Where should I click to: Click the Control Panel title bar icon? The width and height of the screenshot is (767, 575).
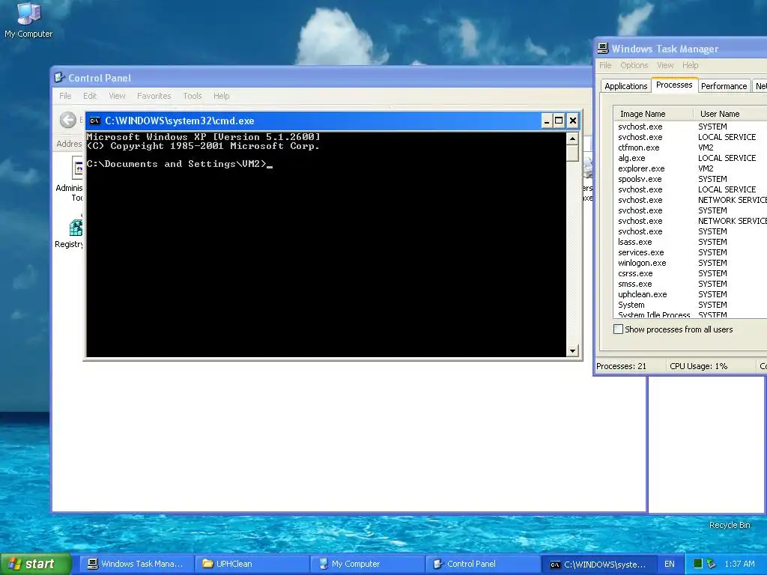[60, 78]
